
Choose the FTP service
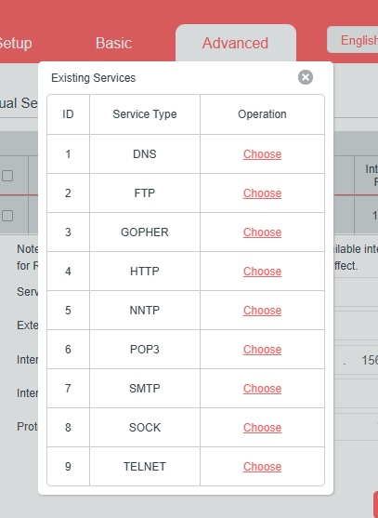(x=262, y=193)
